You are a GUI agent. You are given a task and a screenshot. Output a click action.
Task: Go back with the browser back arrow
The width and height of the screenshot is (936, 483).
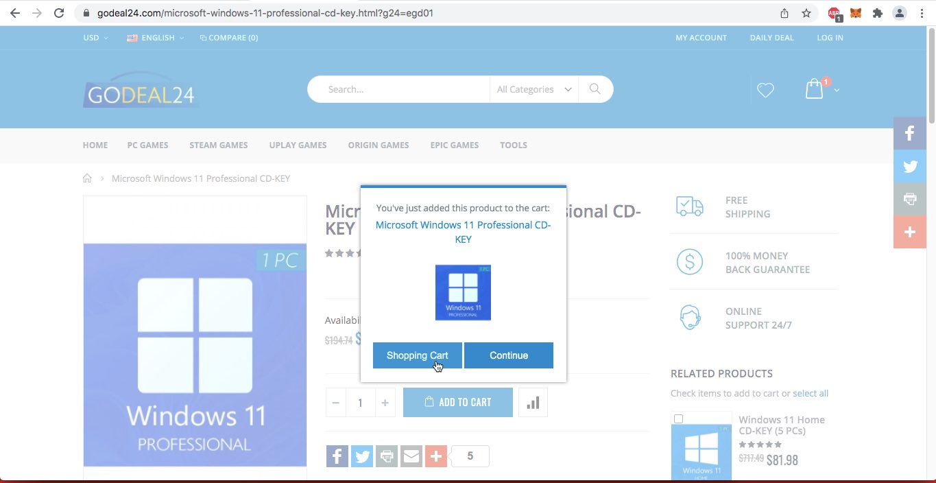[15, 13]
